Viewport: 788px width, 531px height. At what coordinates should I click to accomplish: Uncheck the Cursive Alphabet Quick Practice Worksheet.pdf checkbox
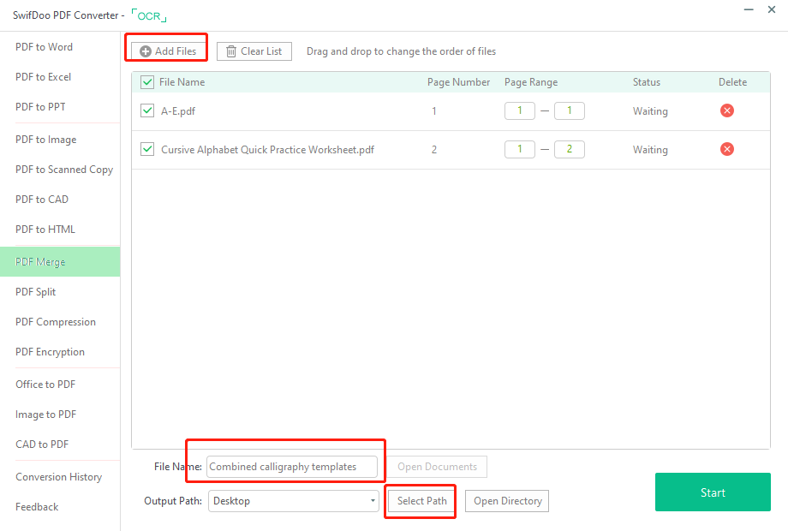[147, 149]
